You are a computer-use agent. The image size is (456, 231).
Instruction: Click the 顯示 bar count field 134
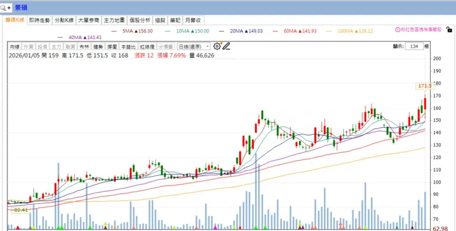click(x=414, y=46)
